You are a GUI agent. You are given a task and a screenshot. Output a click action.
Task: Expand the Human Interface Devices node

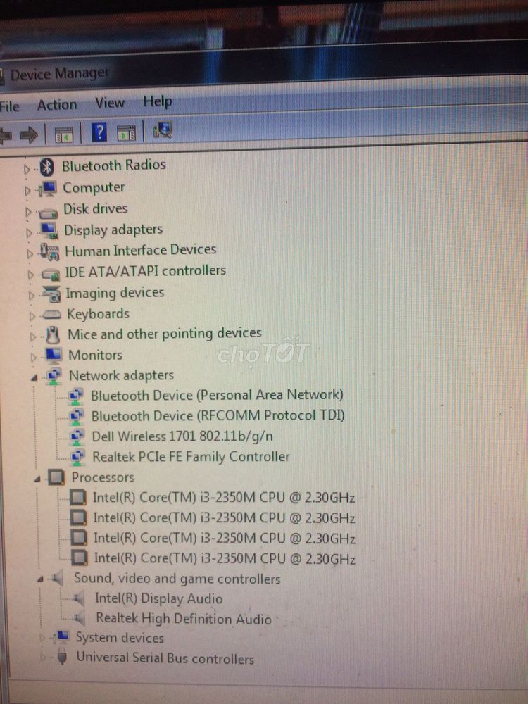(30, 253)
